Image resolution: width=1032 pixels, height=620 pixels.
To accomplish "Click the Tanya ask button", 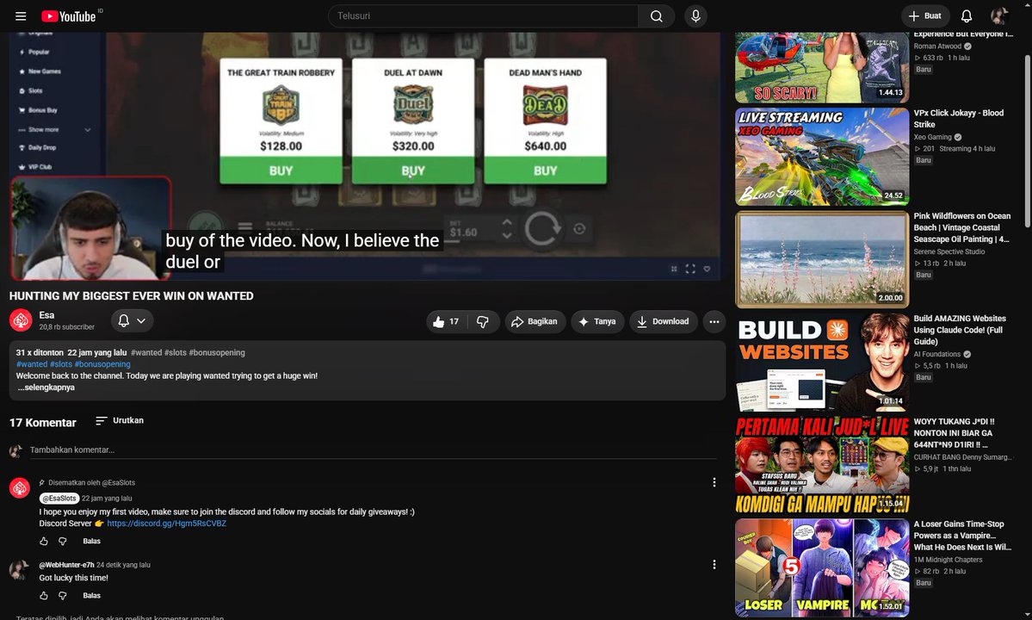I will (x=597, y=321).
